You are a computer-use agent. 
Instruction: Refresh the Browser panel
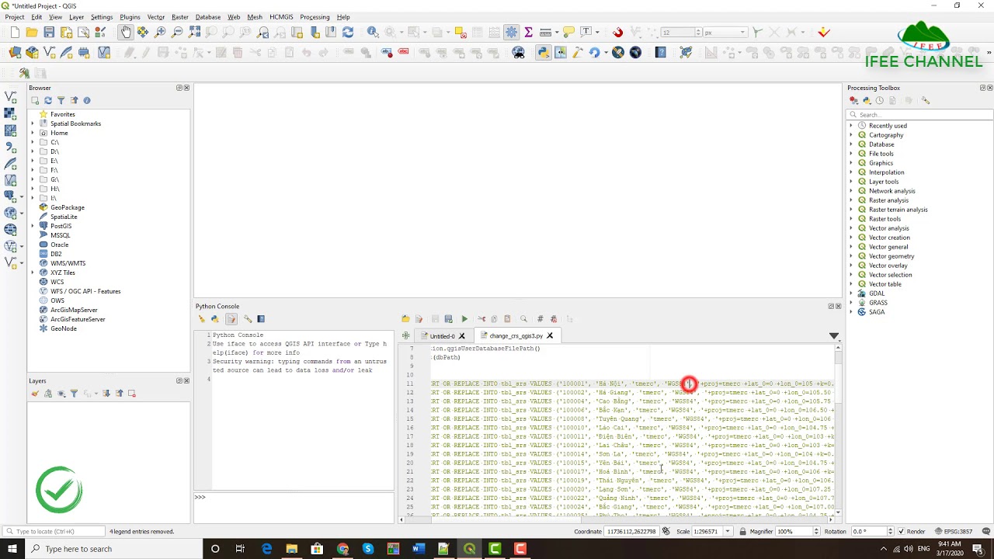coord(48,100)
